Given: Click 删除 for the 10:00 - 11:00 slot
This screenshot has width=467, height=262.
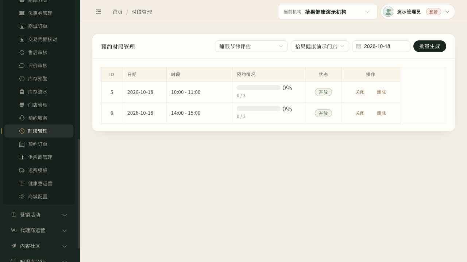Looking at the screenshot, I should pyautogui.click(x=382, y=92).
